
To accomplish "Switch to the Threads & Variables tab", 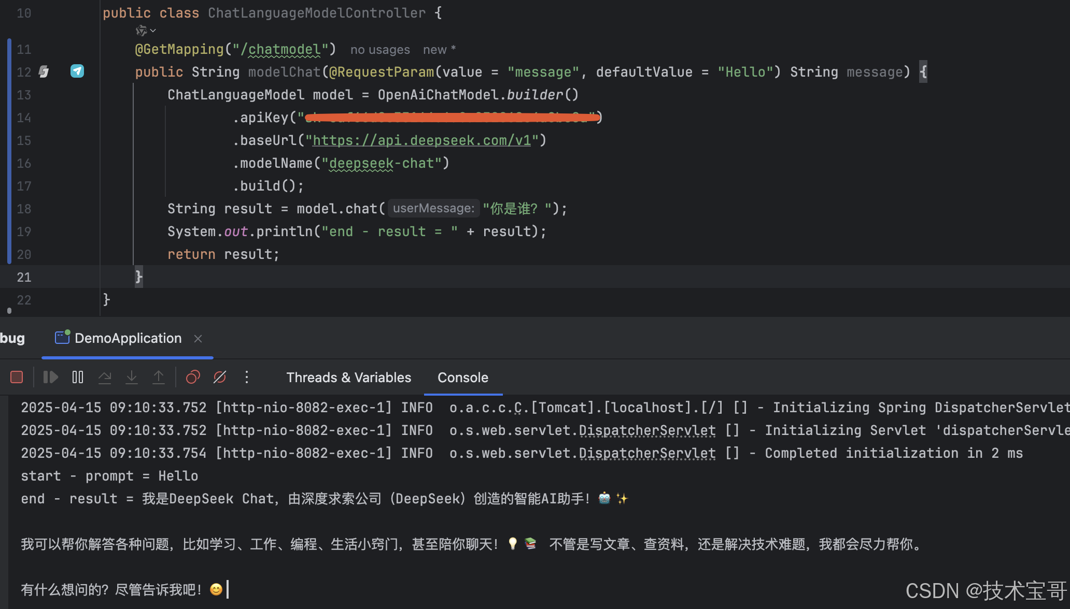I will (348, 378).
